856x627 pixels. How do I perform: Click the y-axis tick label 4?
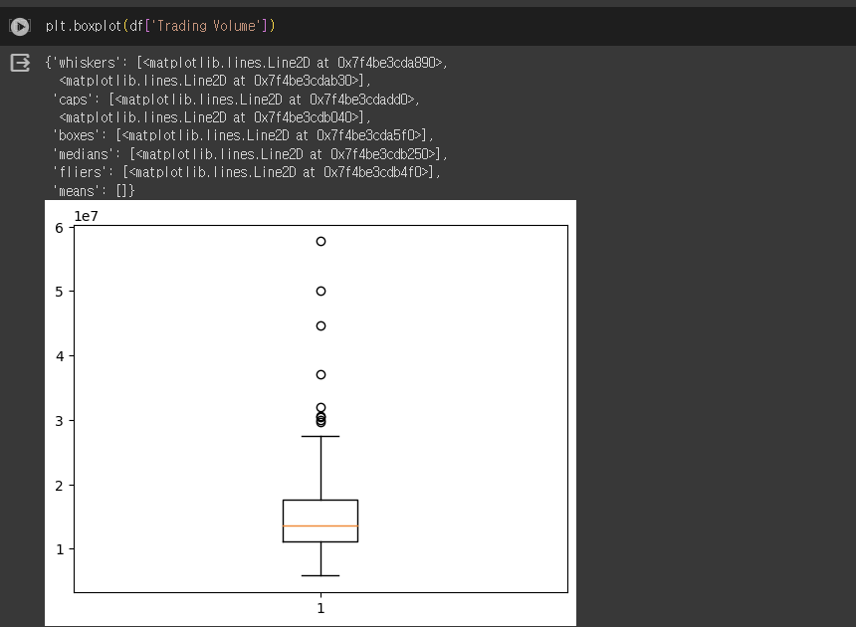click(x=59, y=356)
